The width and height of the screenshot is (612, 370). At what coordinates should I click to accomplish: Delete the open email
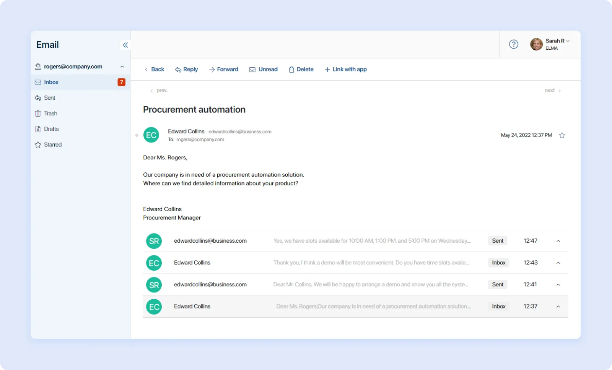coord(301,70)
